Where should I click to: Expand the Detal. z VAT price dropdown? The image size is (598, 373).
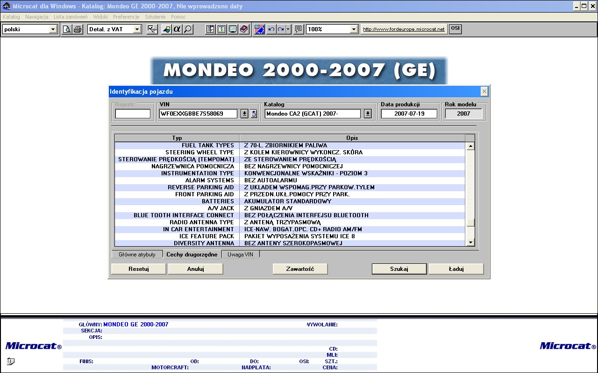click(137, 29)
